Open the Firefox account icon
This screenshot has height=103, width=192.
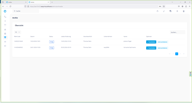[182, 6]
